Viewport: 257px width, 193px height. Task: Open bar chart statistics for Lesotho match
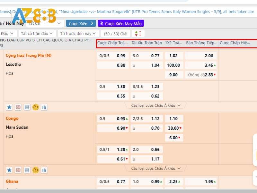click(44, 107)
